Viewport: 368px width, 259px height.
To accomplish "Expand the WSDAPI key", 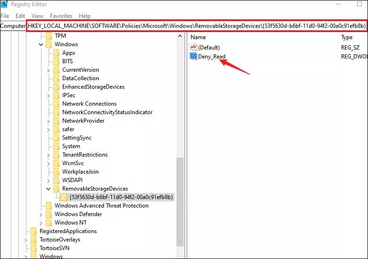I will 48,180.
